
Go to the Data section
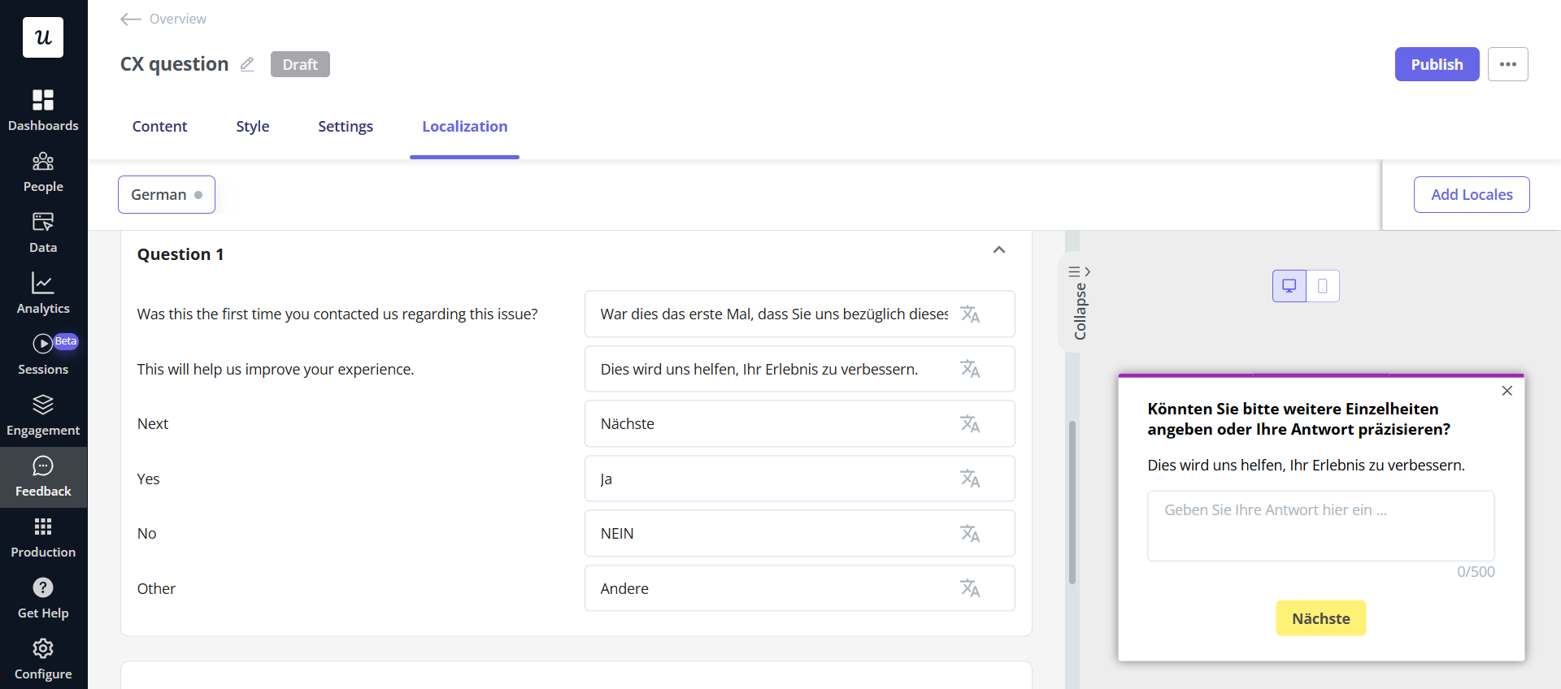tap(43, 233)
